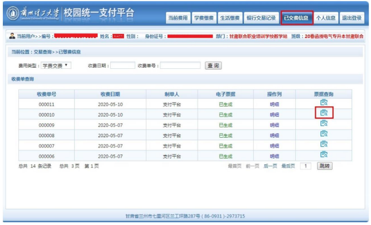Click 已生成 status for bill 000008
The width and height of the screenshot is (371, 225).
pos(226,135)
